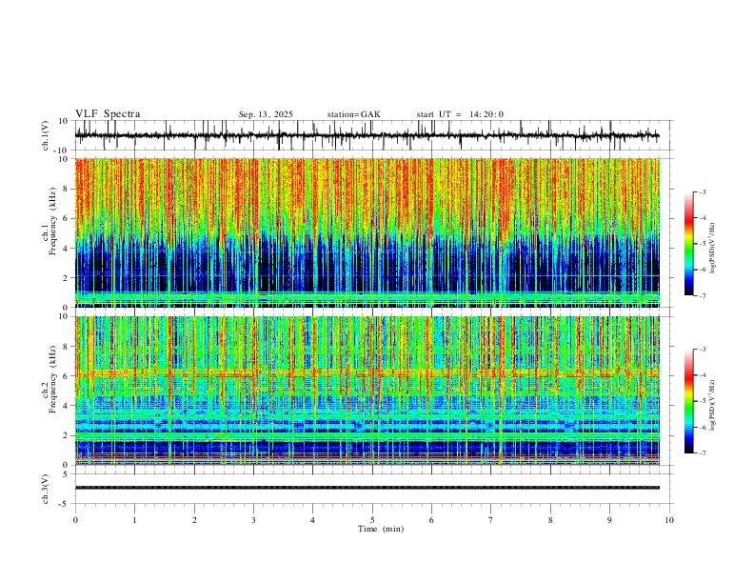This screenshot has height=583, width=754.
Task: Click the "ch.1(V)" waveform axis label
Action: (46, 135)
